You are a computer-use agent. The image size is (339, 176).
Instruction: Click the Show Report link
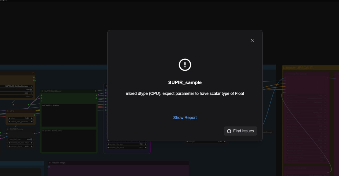click(185, 118)
